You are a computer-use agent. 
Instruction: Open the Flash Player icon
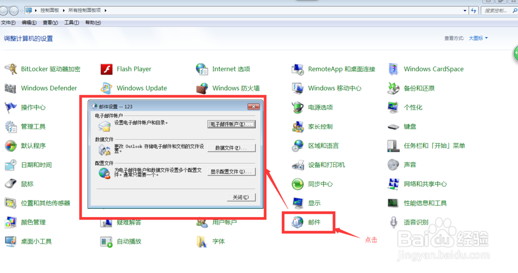[106, 69]
